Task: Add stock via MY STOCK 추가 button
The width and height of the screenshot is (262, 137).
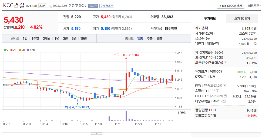Action: click(x=230, y=6)
